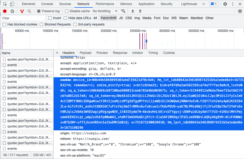Filter requests by CSS
Viewport: 244px width, 159px height.
click(129, 18)
